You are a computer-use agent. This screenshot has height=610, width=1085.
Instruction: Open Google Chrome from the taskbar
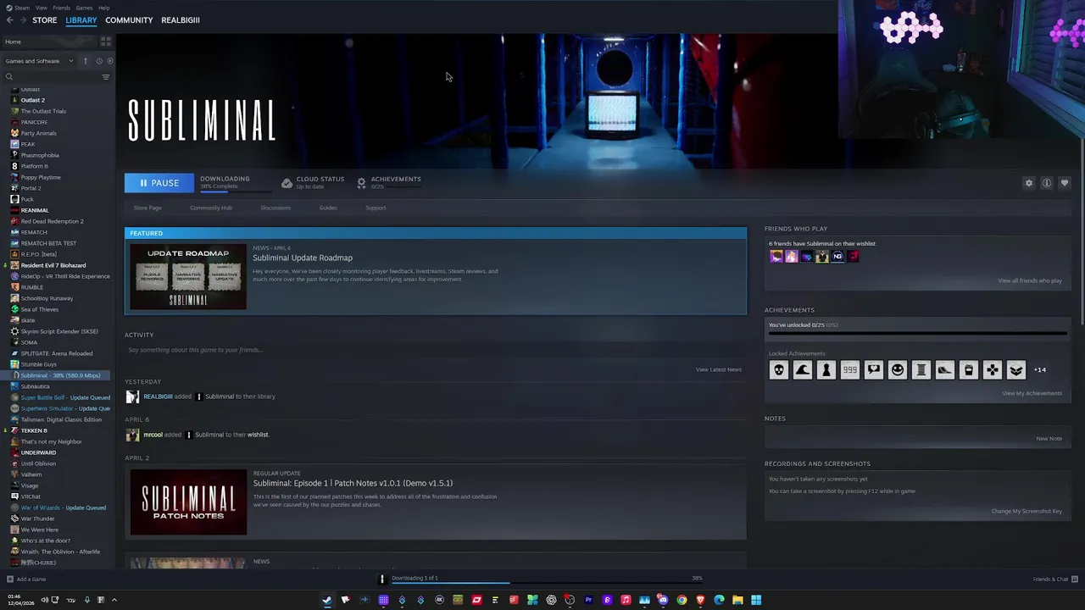[682, 600]
